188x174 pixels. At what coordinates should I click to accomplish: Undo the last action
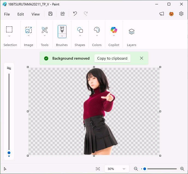pyautogui.click(x=75, y=14)
